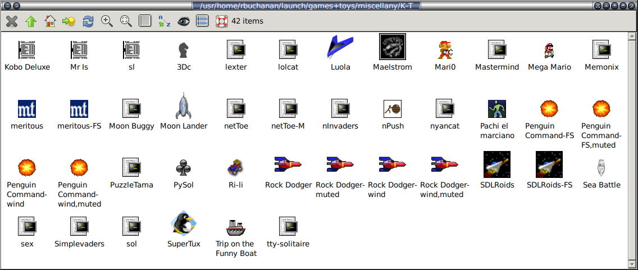Viewport: 638px width, 270px height.
Task: Click the window title bar path
Action: click(x=307, y=6)
